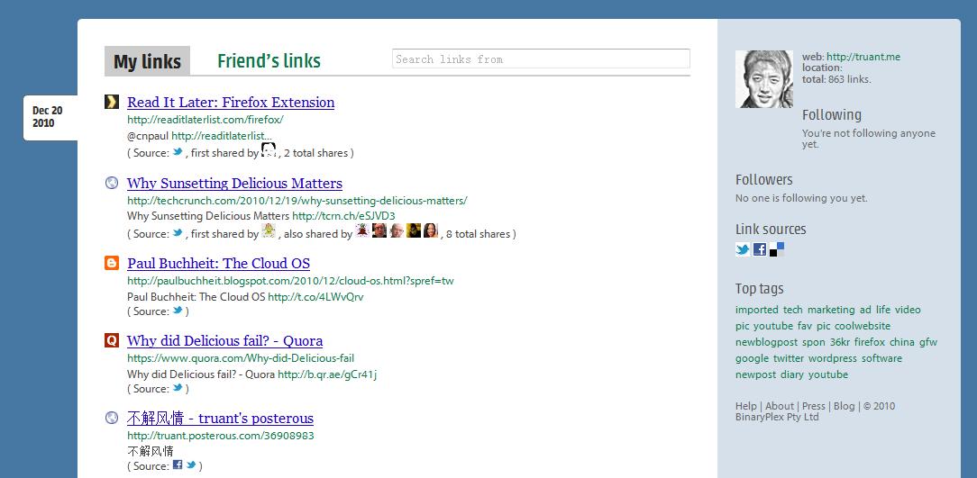Open tcrn.ch/eSJVD3 short link
Screen dimensions: 977x478
point(343,216)
